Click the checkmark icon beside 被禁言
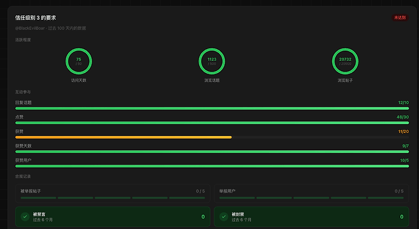The width and height of the screenshot is (419, 229). (x=25, y=217)
